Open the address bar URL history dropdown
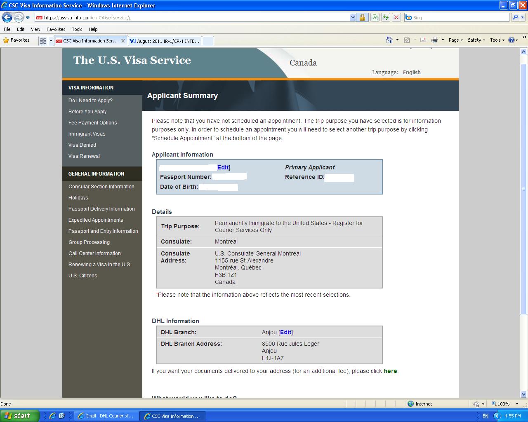Image resolution: width=528 pixels, height=422 pixels. pyautogui.click(x=353, y=17)
